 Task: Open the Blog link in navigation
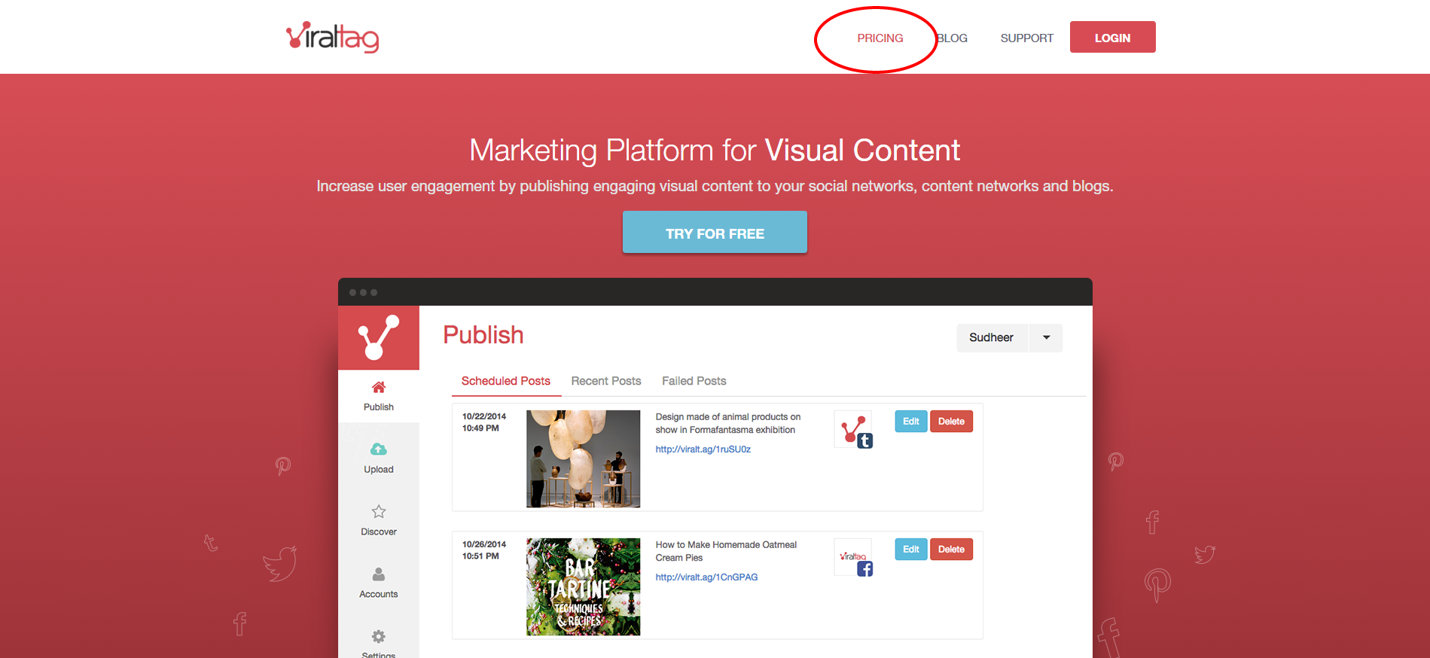point(952,38)
